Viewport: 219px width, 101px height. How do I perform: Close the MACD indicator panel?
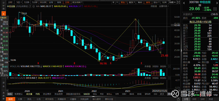pyautogui.click(x=169, y=78)
